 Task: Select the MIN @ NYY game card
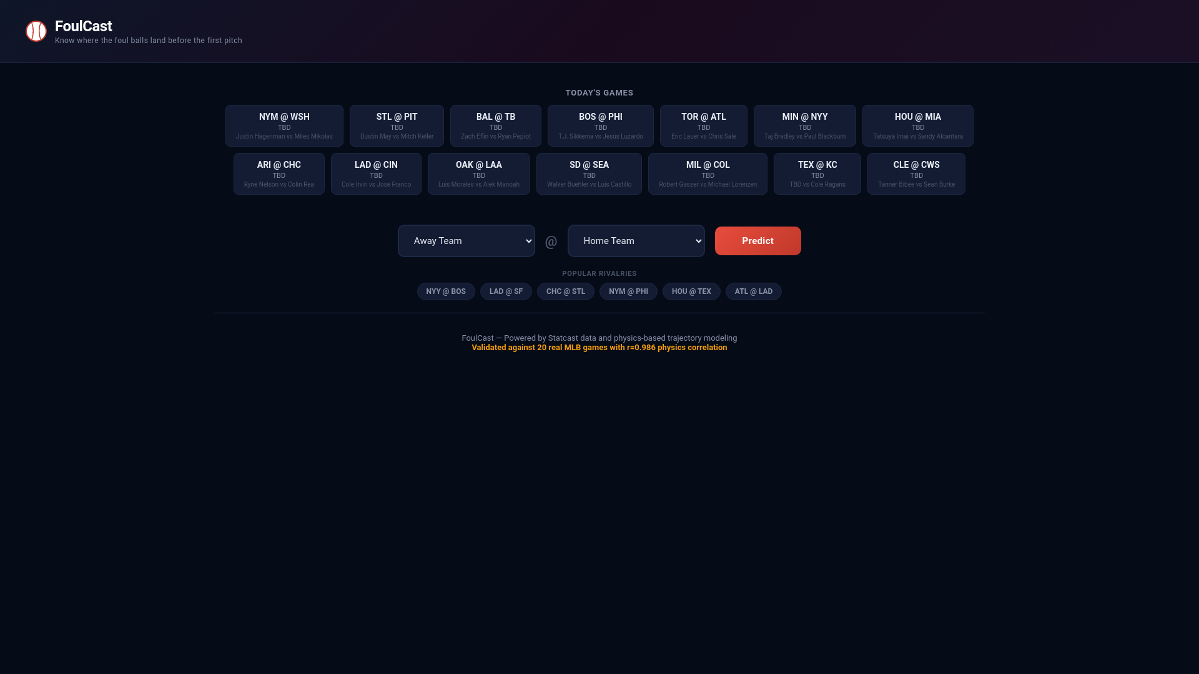tap(804, 125)
